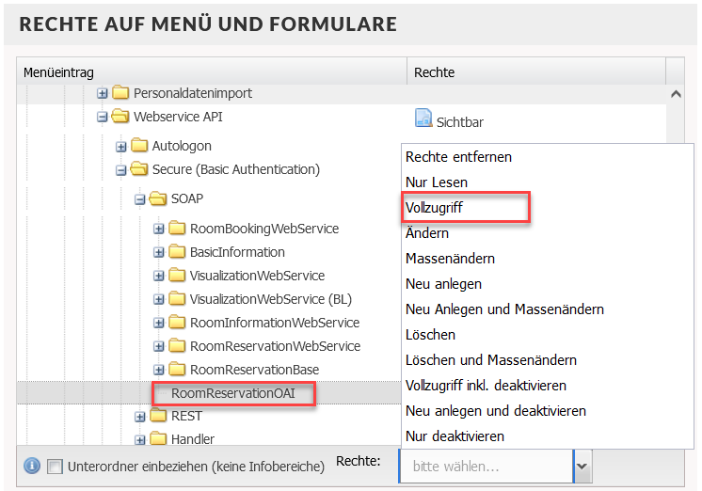702x491 pixels.
Task: Select the BasicInformation tree label
Action: tap(237, 252)
